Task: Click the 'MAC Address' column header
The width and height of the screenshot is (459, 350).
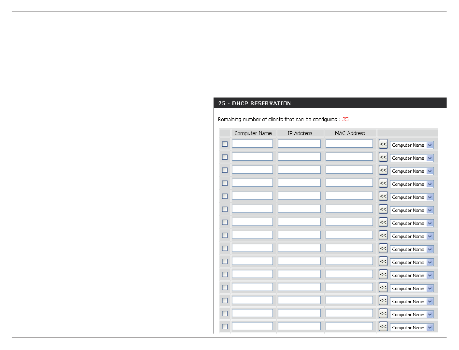Action: [350, 133]
